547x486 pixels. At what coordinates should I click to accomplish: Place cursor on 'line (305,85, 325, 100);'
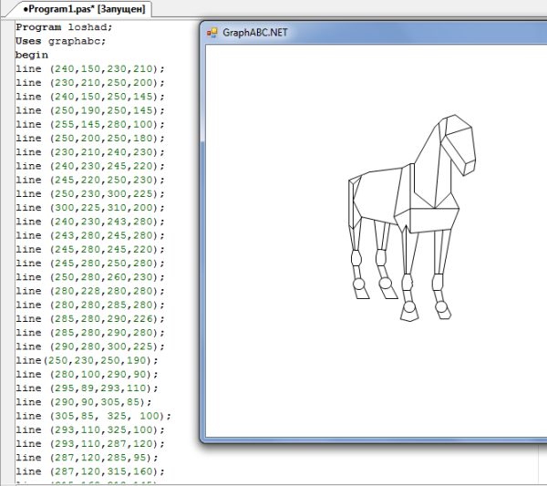pyautogui.click(x=93, y=416)
